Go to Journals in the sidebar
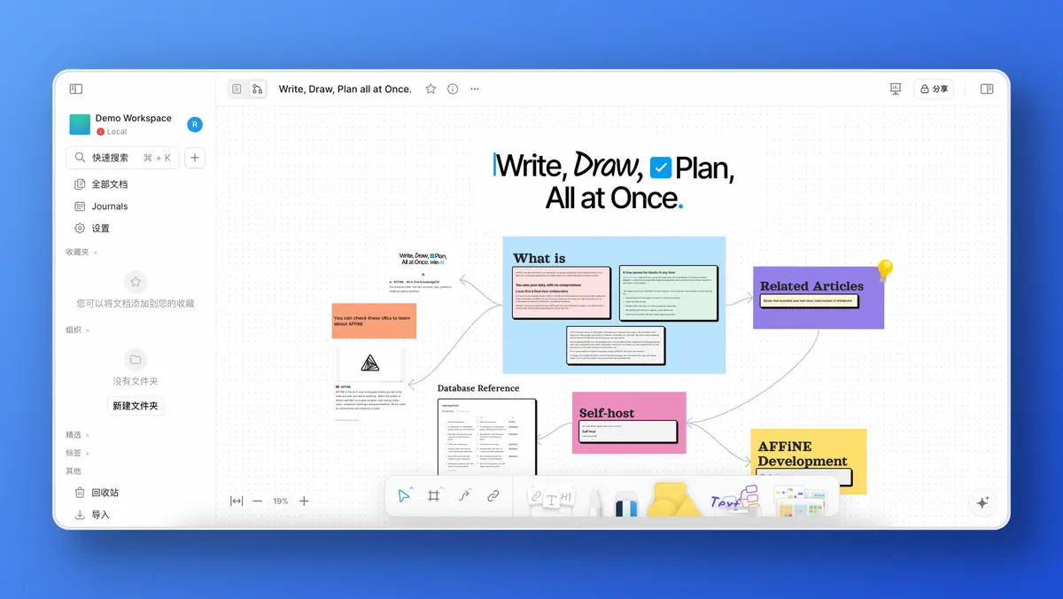The width and height of the screenshot is (1063, 599). click(x=109, y=206)
